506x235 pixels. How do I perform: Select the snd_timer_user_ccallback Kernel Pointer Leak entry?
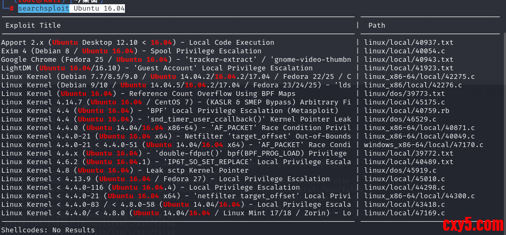pyautogui.click(x=176, y=119)
